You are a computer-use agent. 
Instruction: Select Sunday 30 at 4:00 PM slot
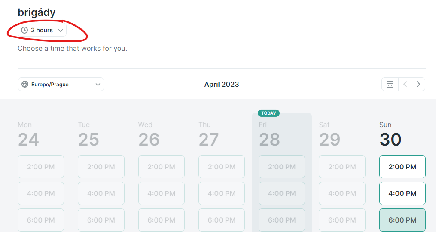[402, 193]
